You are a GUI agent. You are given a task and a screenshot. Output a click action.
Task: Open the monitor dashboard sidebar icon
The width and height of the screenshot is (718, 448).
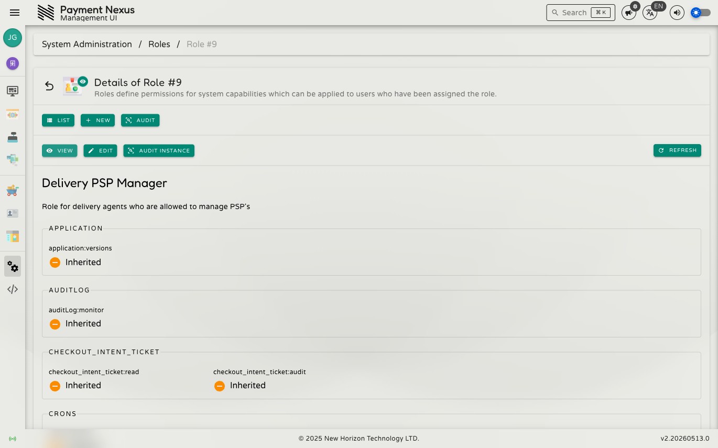pos(13,91)
